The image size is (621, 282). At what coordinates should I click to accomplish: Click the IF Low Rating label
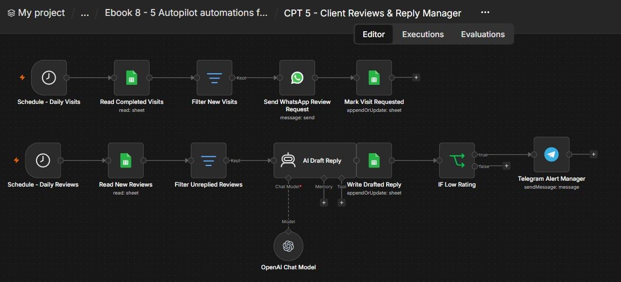[457, 185]
